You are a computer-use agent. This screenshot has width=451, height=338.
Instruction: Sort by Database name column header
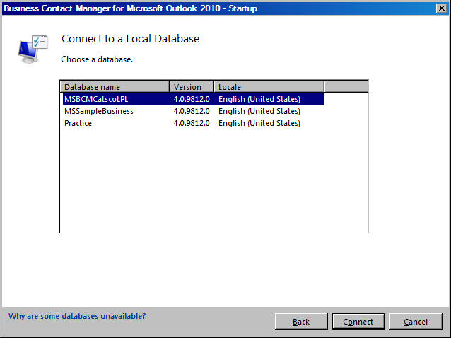pos(115,87)
